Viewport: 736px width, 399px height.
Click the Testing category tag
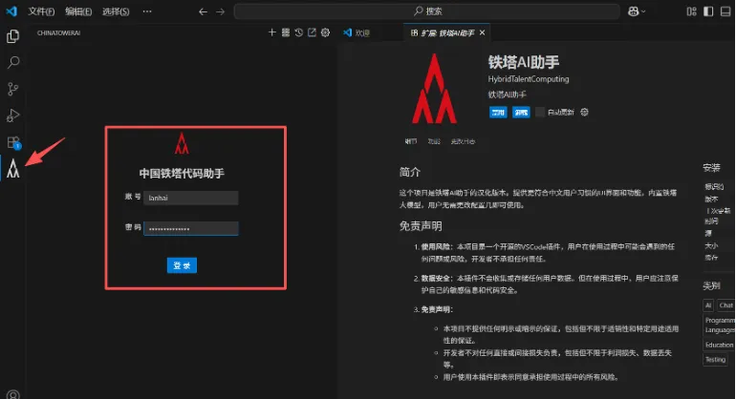(715, 360)
